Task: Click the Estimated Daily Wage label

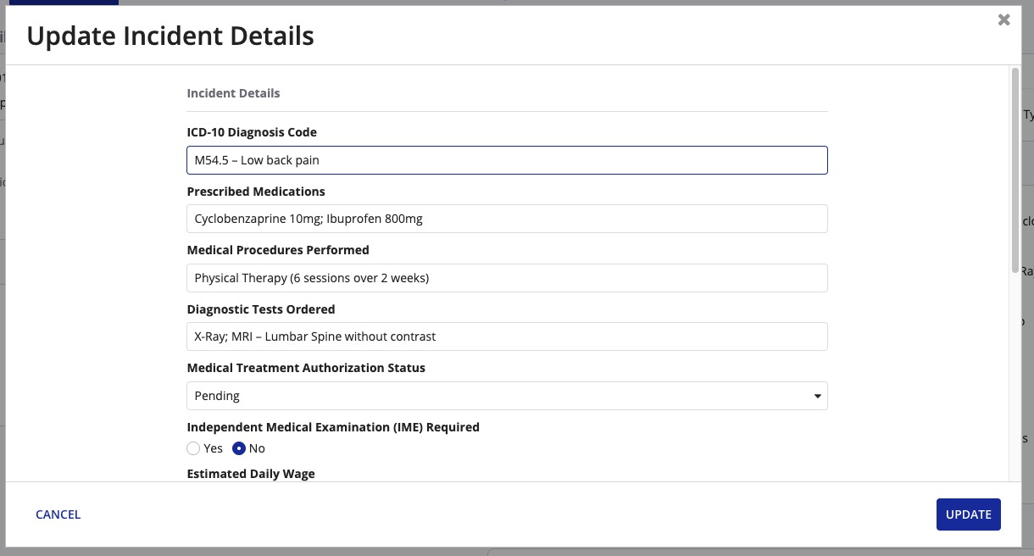Action: (x=251, y=474)
